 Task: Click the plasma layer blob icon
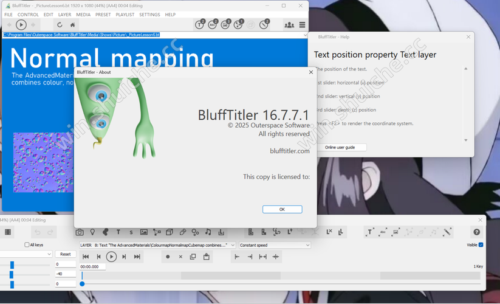(x=105, y=232)
